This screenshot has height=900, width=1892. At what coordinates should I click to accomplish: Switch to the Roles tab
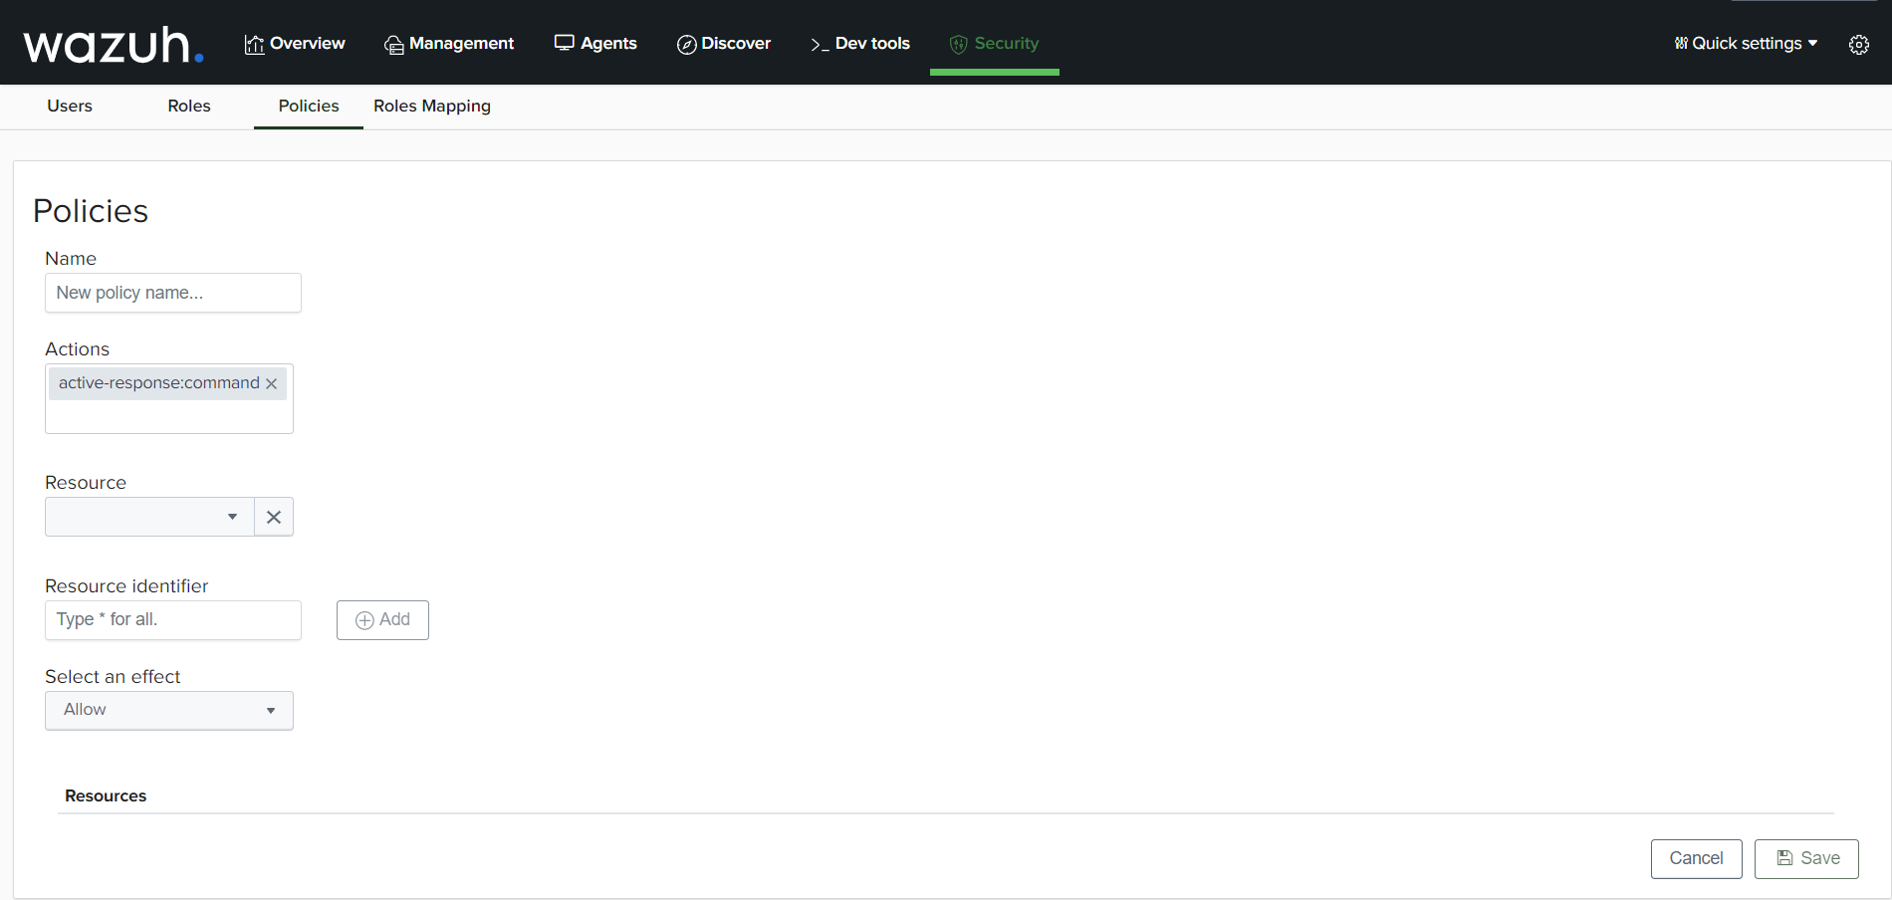coord(189,107)
